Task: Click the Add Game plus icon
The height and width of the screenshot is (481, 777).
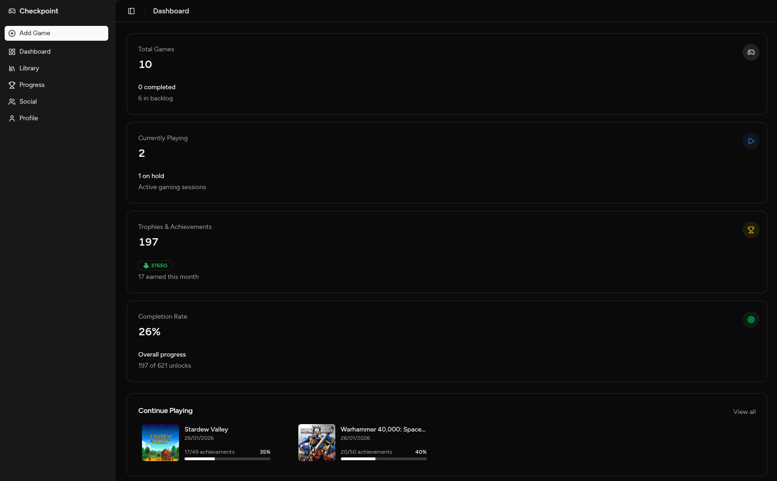Action: [x=12, y=33]
